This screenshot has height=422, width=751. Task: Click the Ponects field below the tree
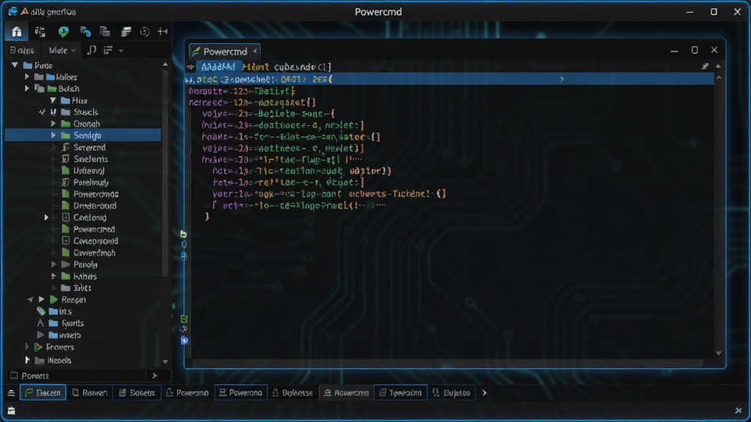pyautogui.click(x=76, y=376)
